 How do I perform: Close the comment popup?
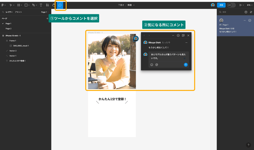(188, 35)
